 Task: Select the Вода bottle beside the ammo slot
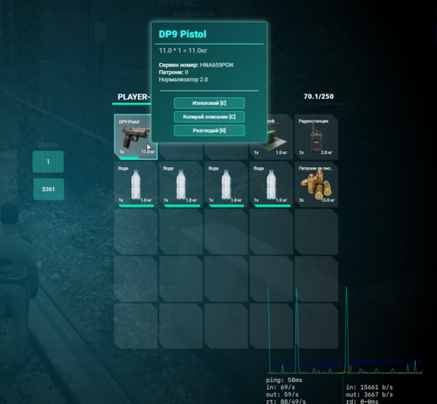tap(271, 185)
